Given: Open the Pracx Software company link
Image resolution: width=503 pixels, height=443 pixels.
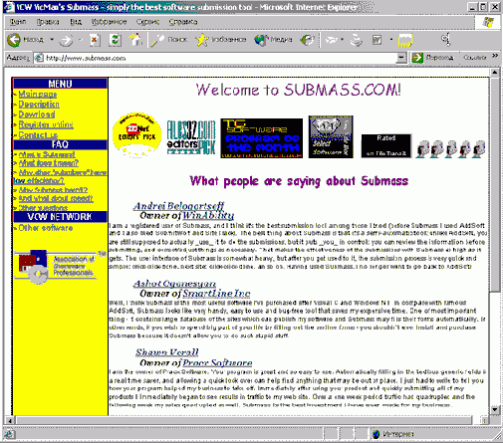Looking at the screenshot, I should pyautogui.click(x=217, y=362).
